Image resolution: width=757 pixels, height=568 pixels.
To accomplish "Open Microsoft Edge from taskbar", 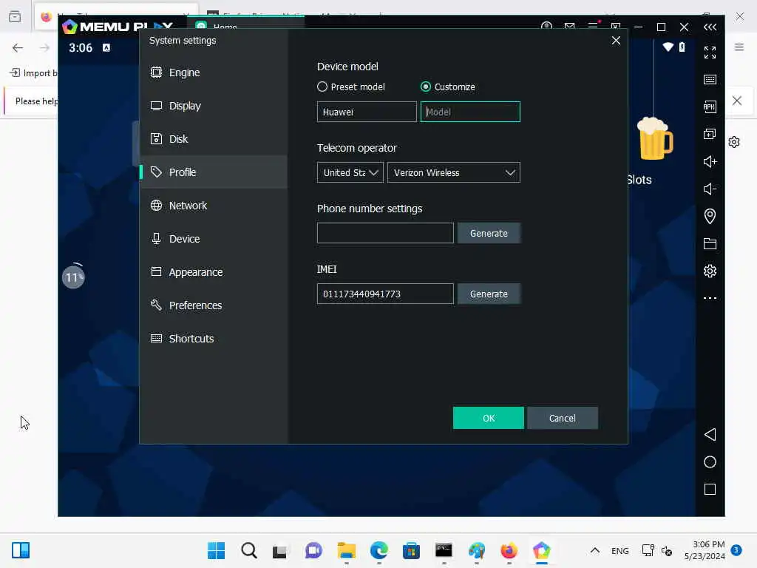I will [379, 550].
